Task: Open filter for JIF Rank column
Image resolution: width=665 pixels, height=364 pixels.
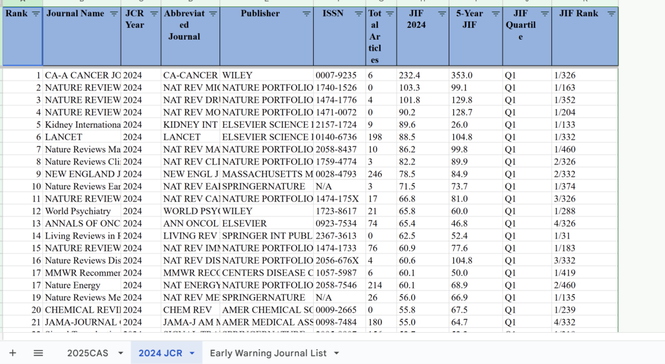Action: (611, 14)
